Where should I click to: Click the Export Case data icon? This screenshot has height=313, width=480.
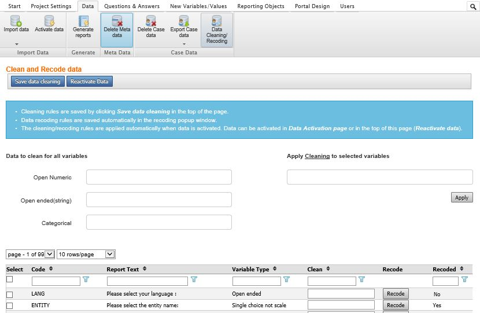coord(184,21)
